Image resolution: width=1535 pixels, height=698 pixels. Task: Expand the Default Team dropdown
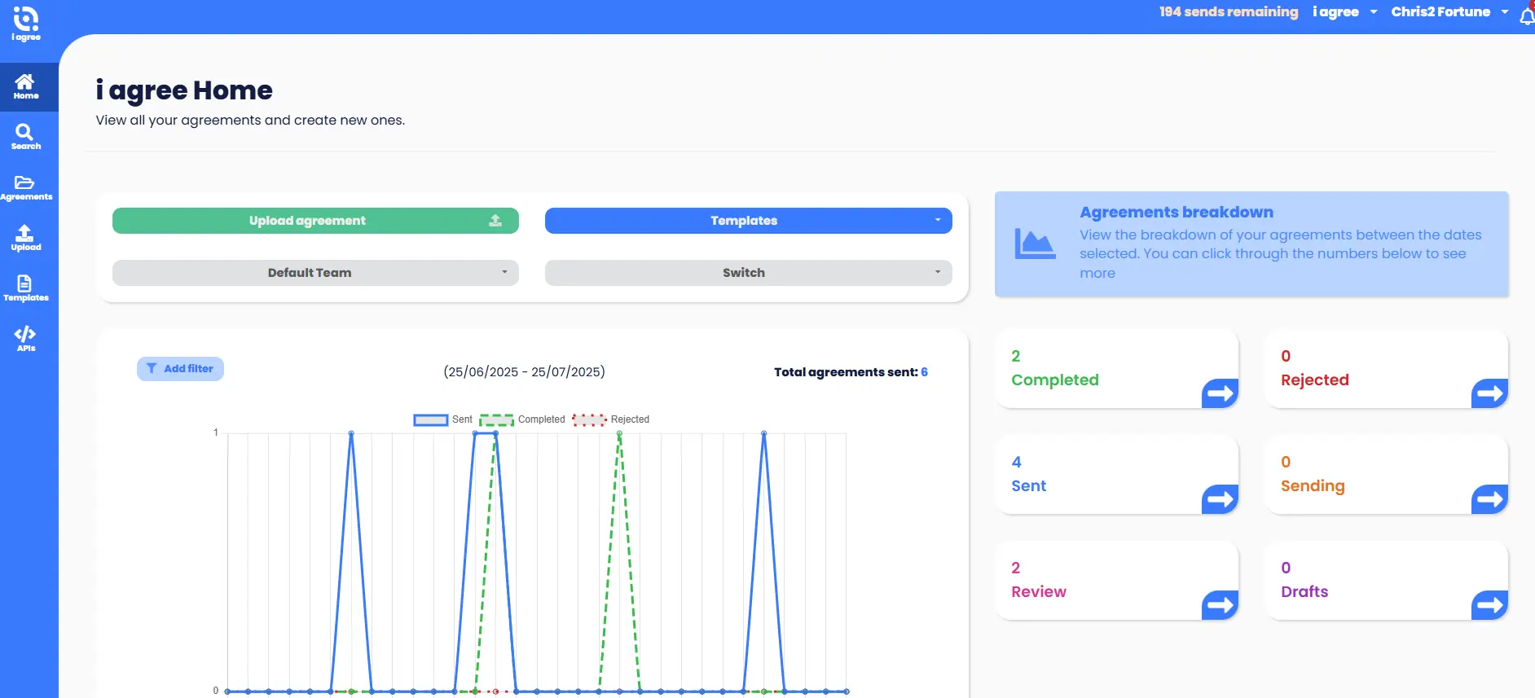(x=315, y=273)
